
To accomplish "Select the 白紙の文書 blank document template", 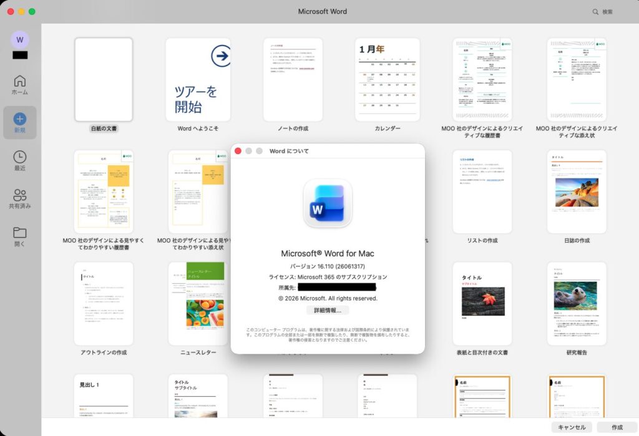I will [104, 80].
